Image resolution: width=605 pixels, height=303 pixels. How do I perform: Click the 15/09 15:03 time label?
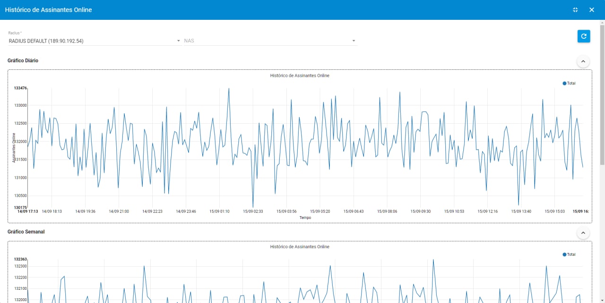coord(555,211)
